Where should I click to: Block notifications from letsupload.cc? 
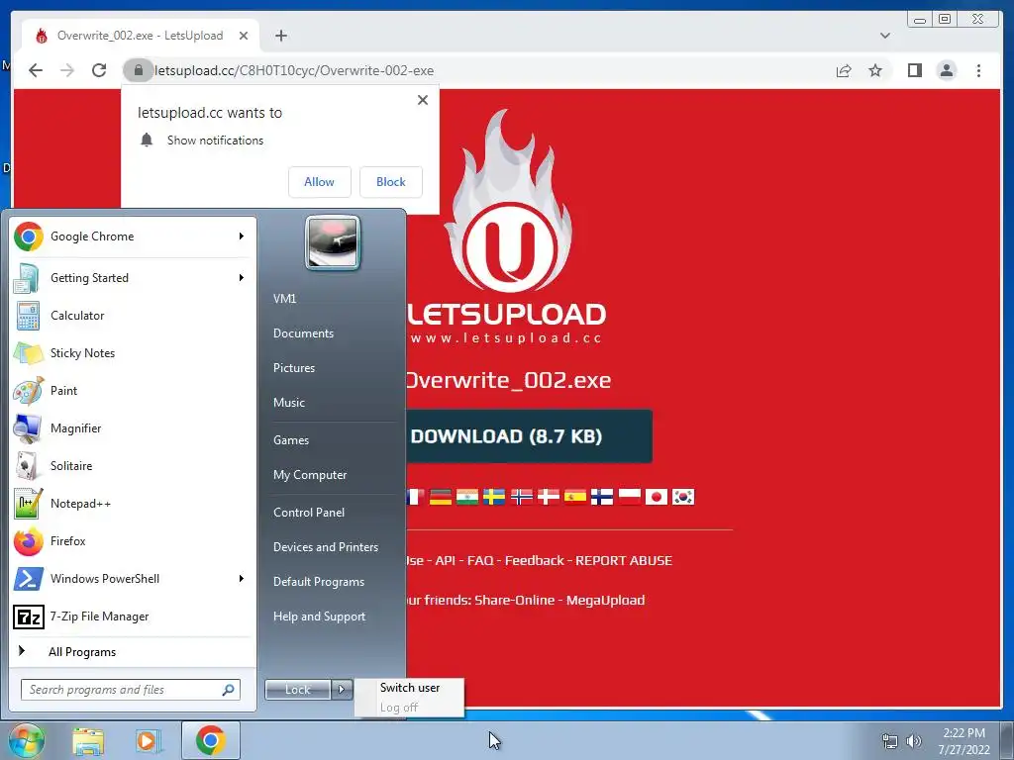[390, 182]
